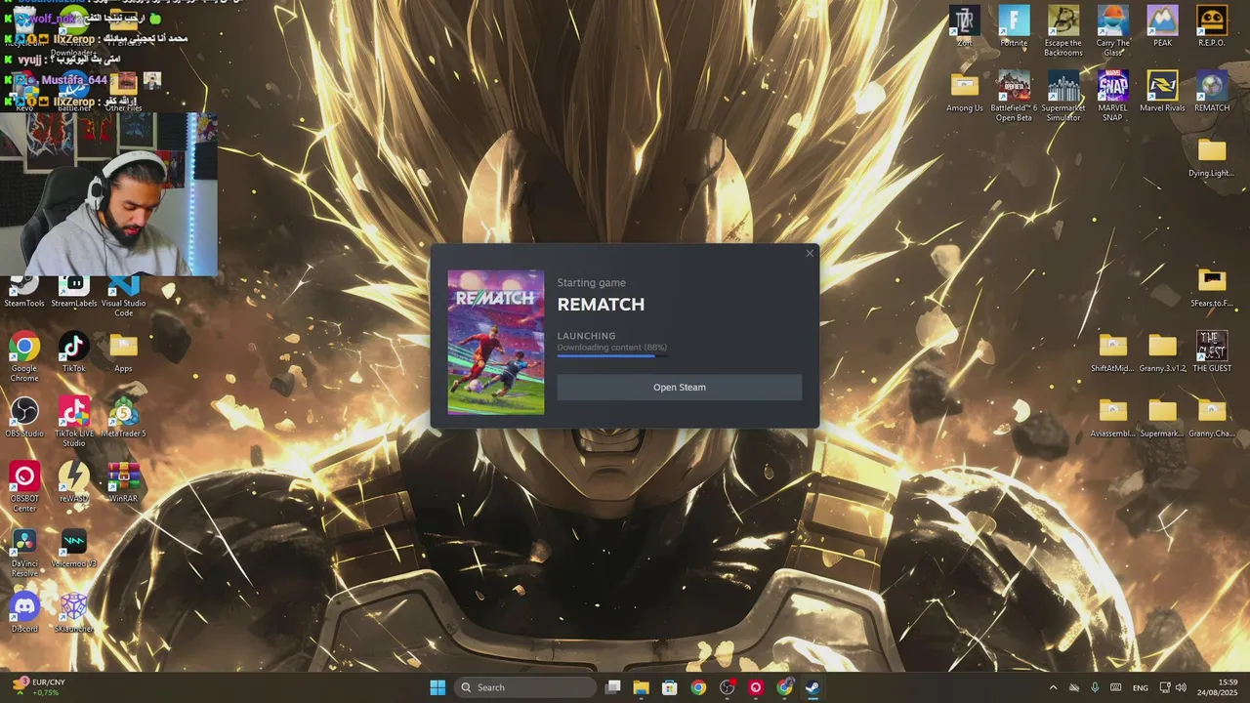The height and width of the screenshot is (703, 1250).
Task: Open the red OBSBOT taskbar icon
Action: (755, 687)
